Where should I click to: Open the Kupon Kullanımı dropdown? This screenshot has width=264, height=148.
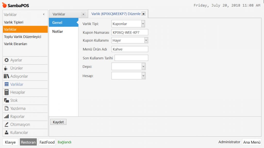click(x=146, y=40)
